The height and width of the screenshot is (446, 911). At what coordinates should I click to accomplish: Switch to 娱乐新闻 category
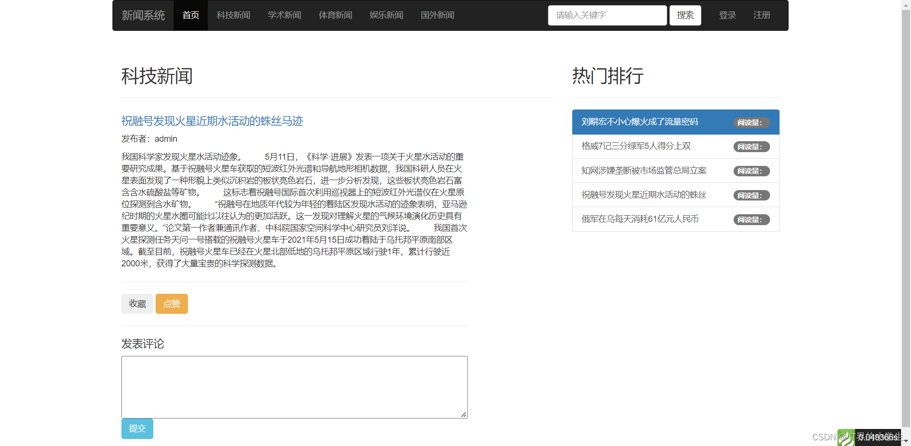coord(387,15)
